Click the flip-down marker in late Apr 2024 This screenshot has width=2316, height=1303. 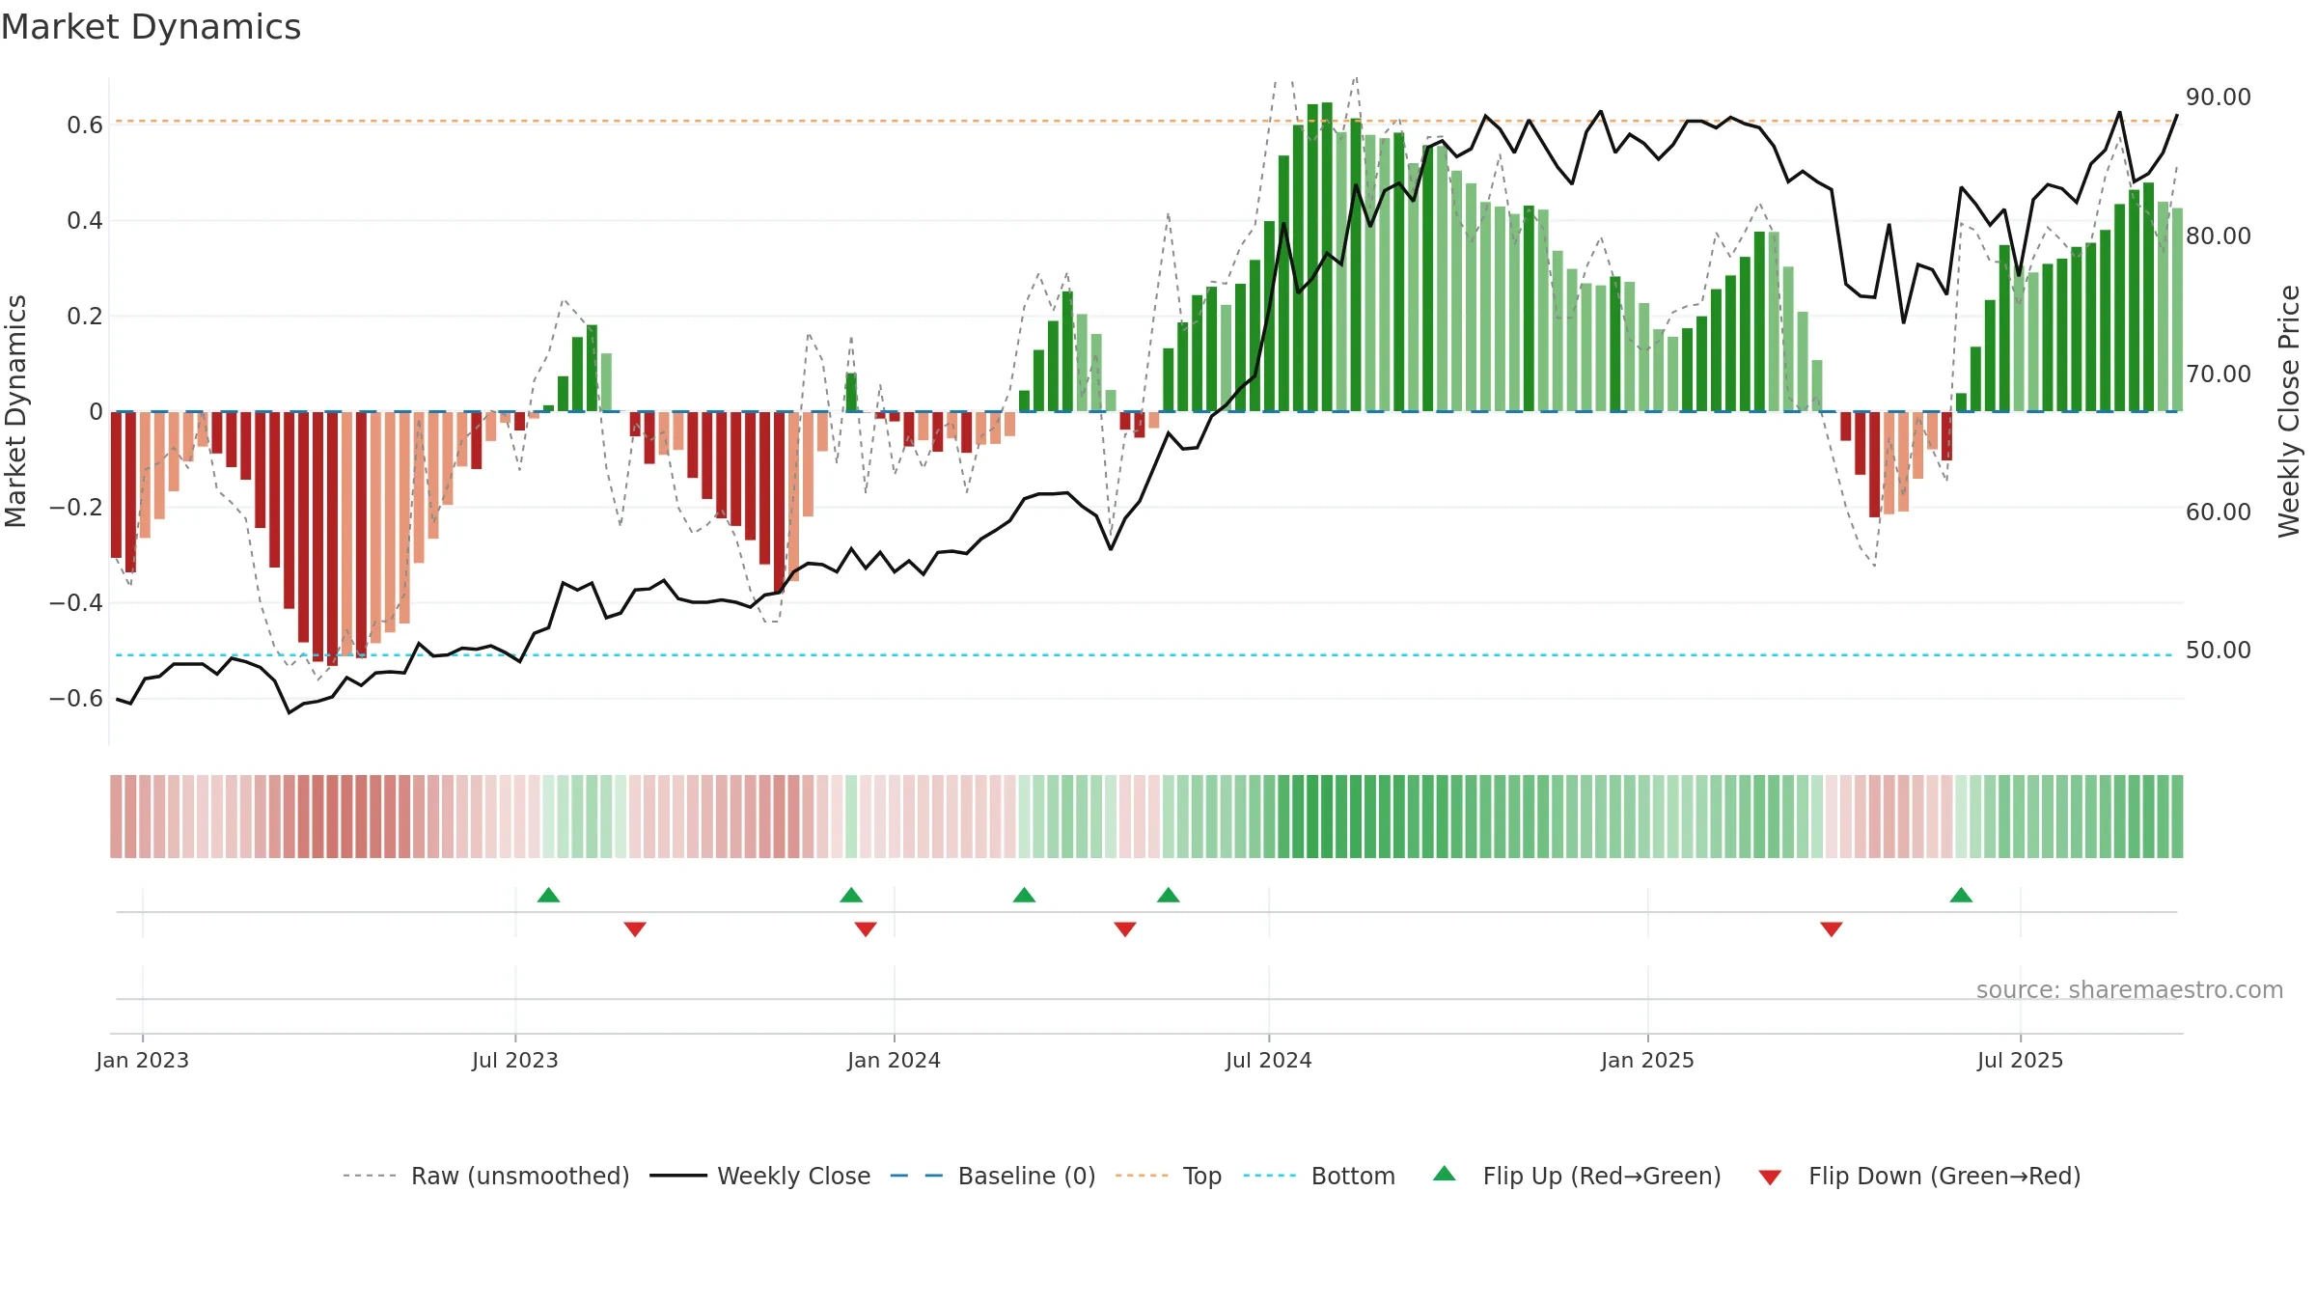click(1125, 929)
